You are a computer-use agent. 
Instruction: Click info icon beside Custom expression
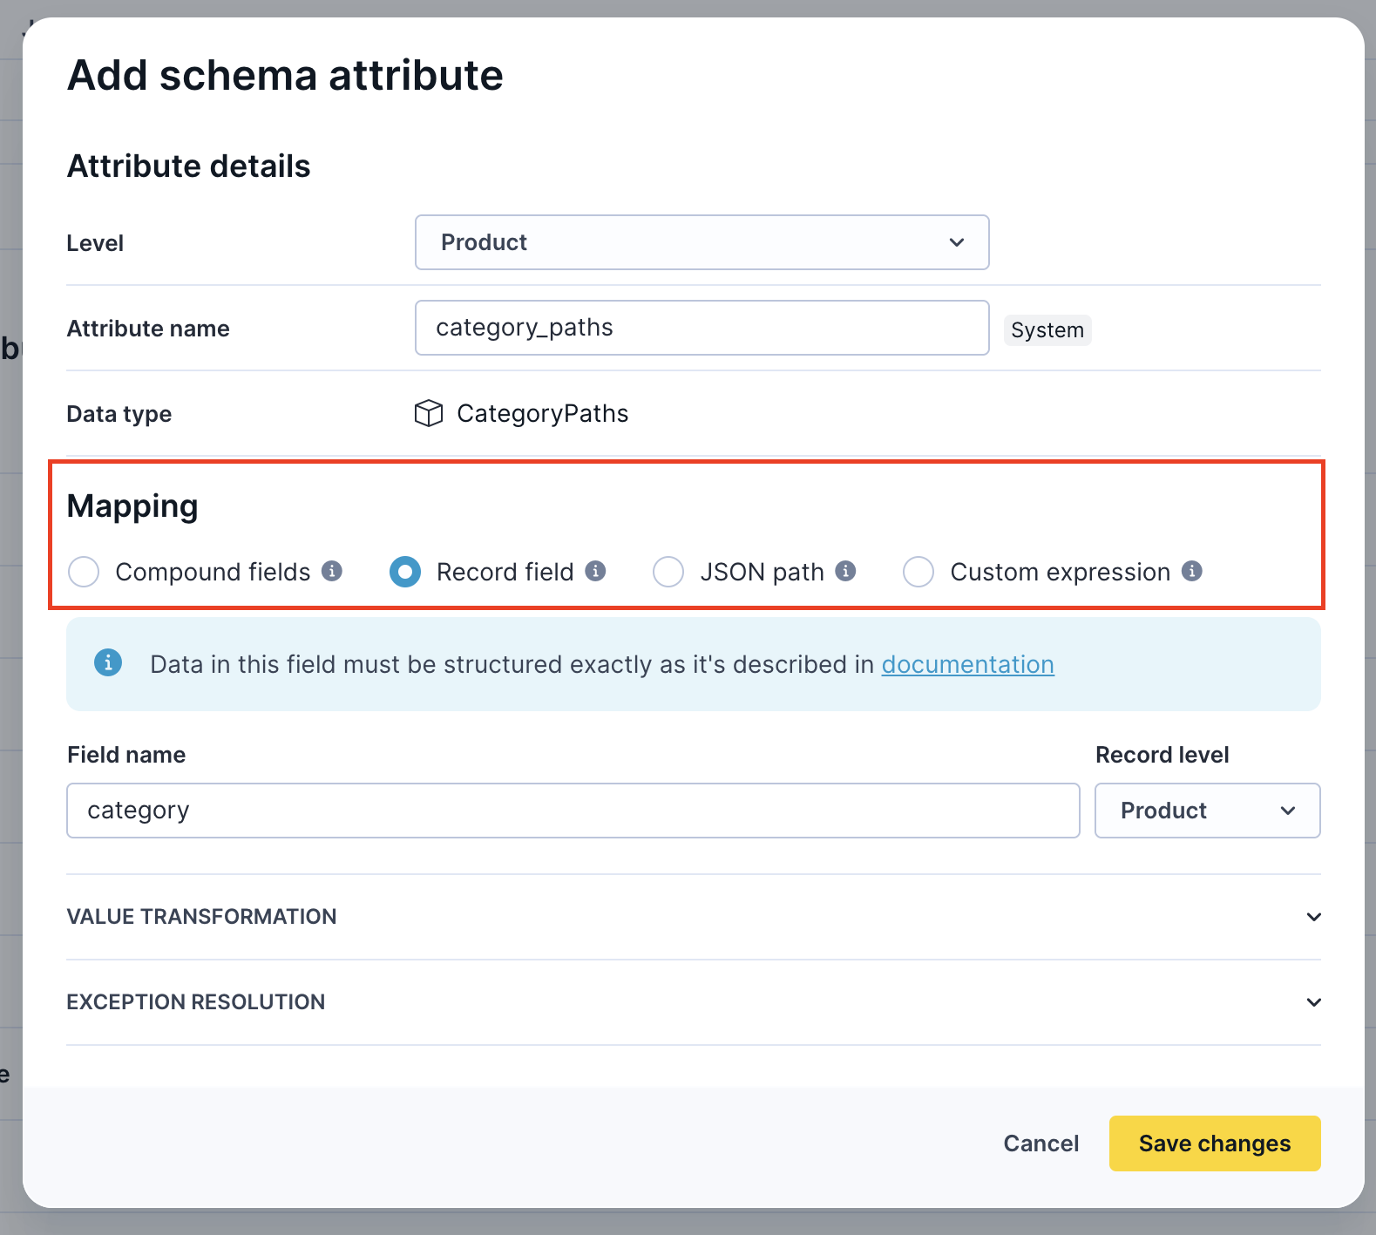coord(1192,571)
